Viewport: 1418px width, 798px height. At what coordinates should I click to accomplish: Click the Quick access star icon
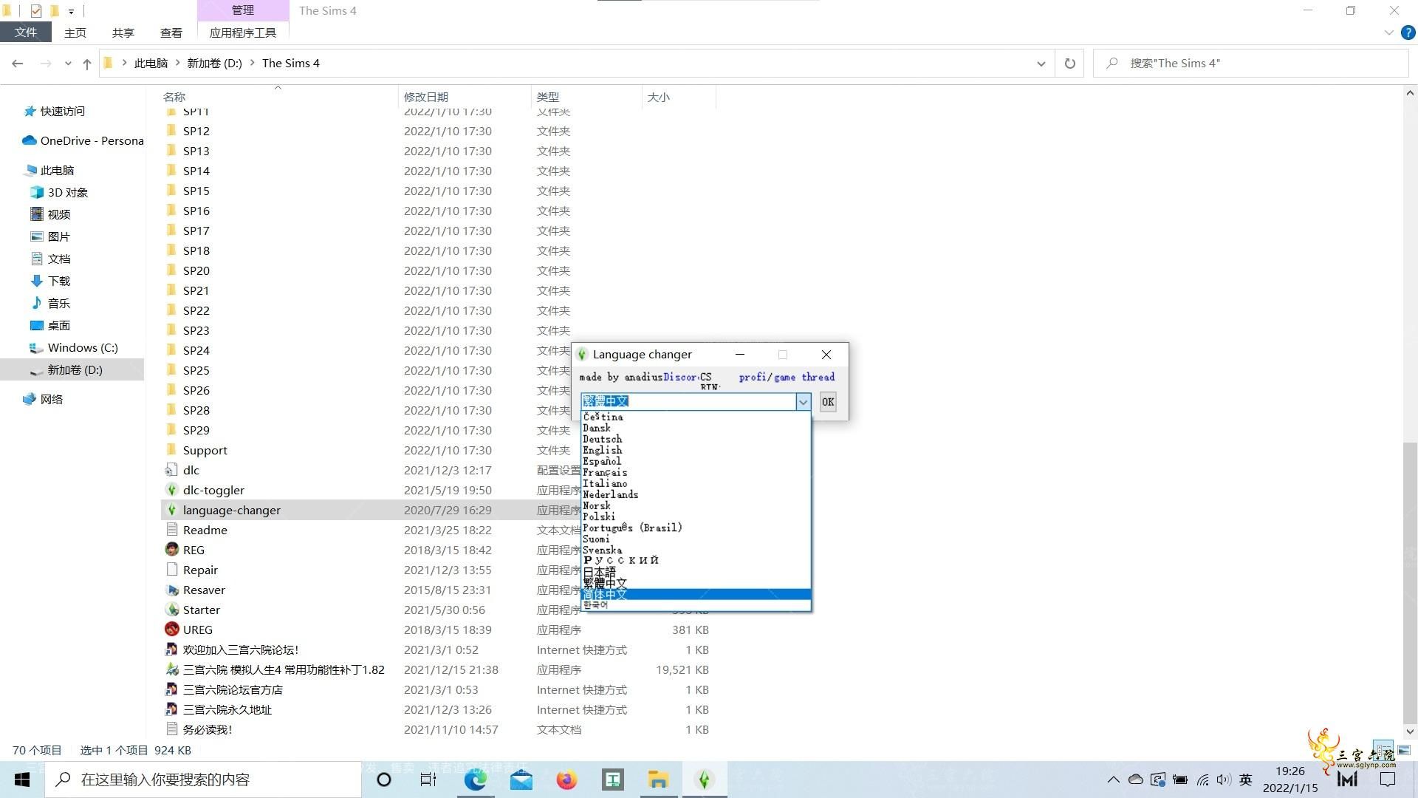tap(30, 111)
